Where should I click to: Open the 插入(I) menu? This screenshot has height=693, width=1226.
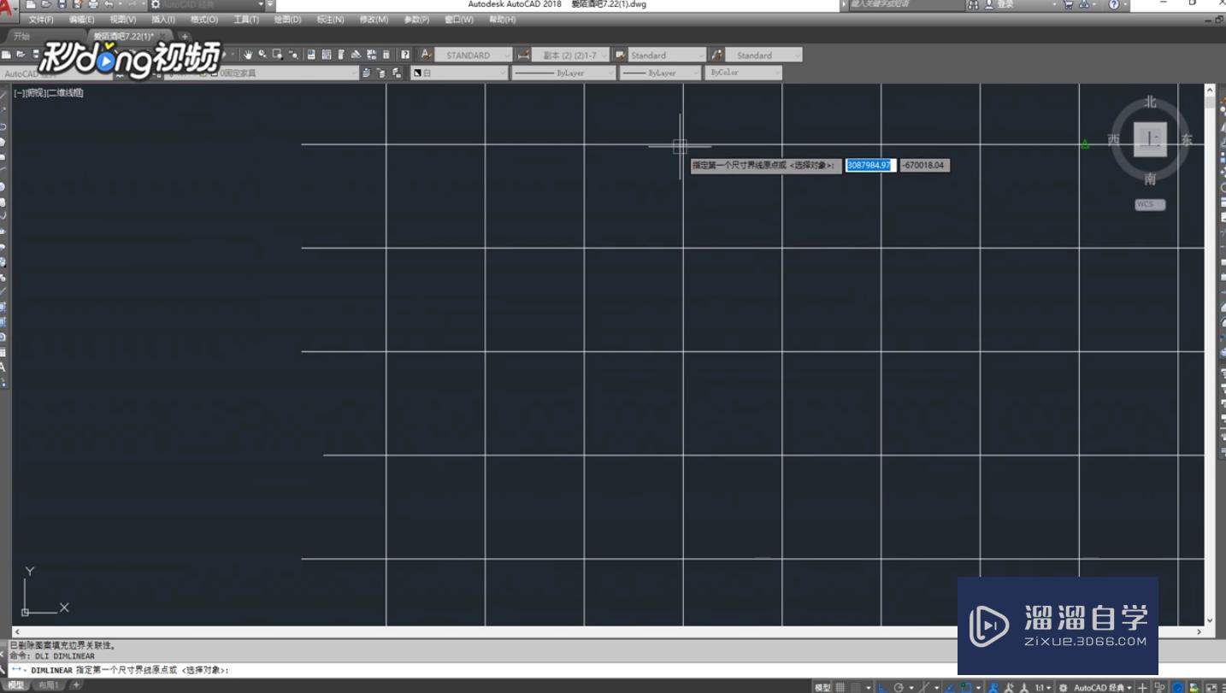(x=163, y=19)
